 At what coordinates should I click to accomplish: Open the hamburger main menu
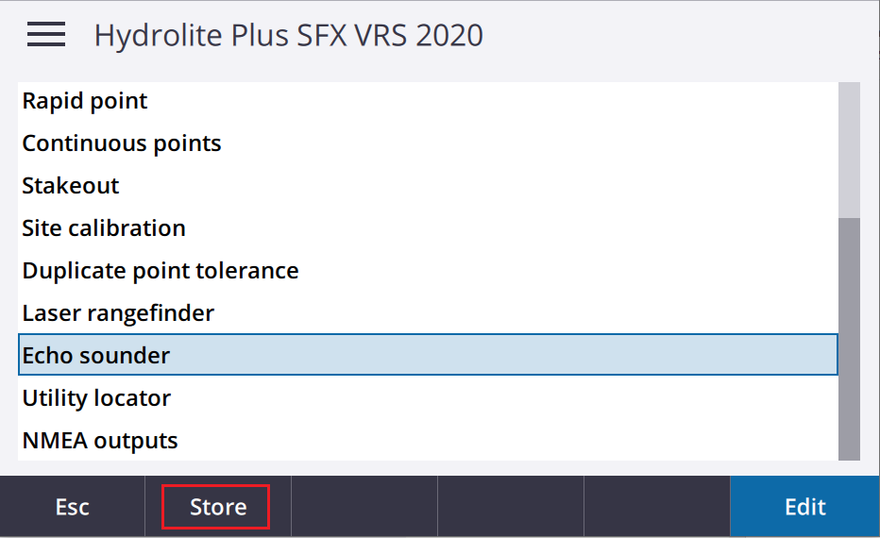tap(46, 35)
